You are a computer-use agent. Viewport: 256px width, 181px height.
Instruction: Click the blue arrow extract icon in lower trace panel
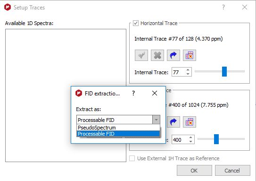click(x=173, y=122)
